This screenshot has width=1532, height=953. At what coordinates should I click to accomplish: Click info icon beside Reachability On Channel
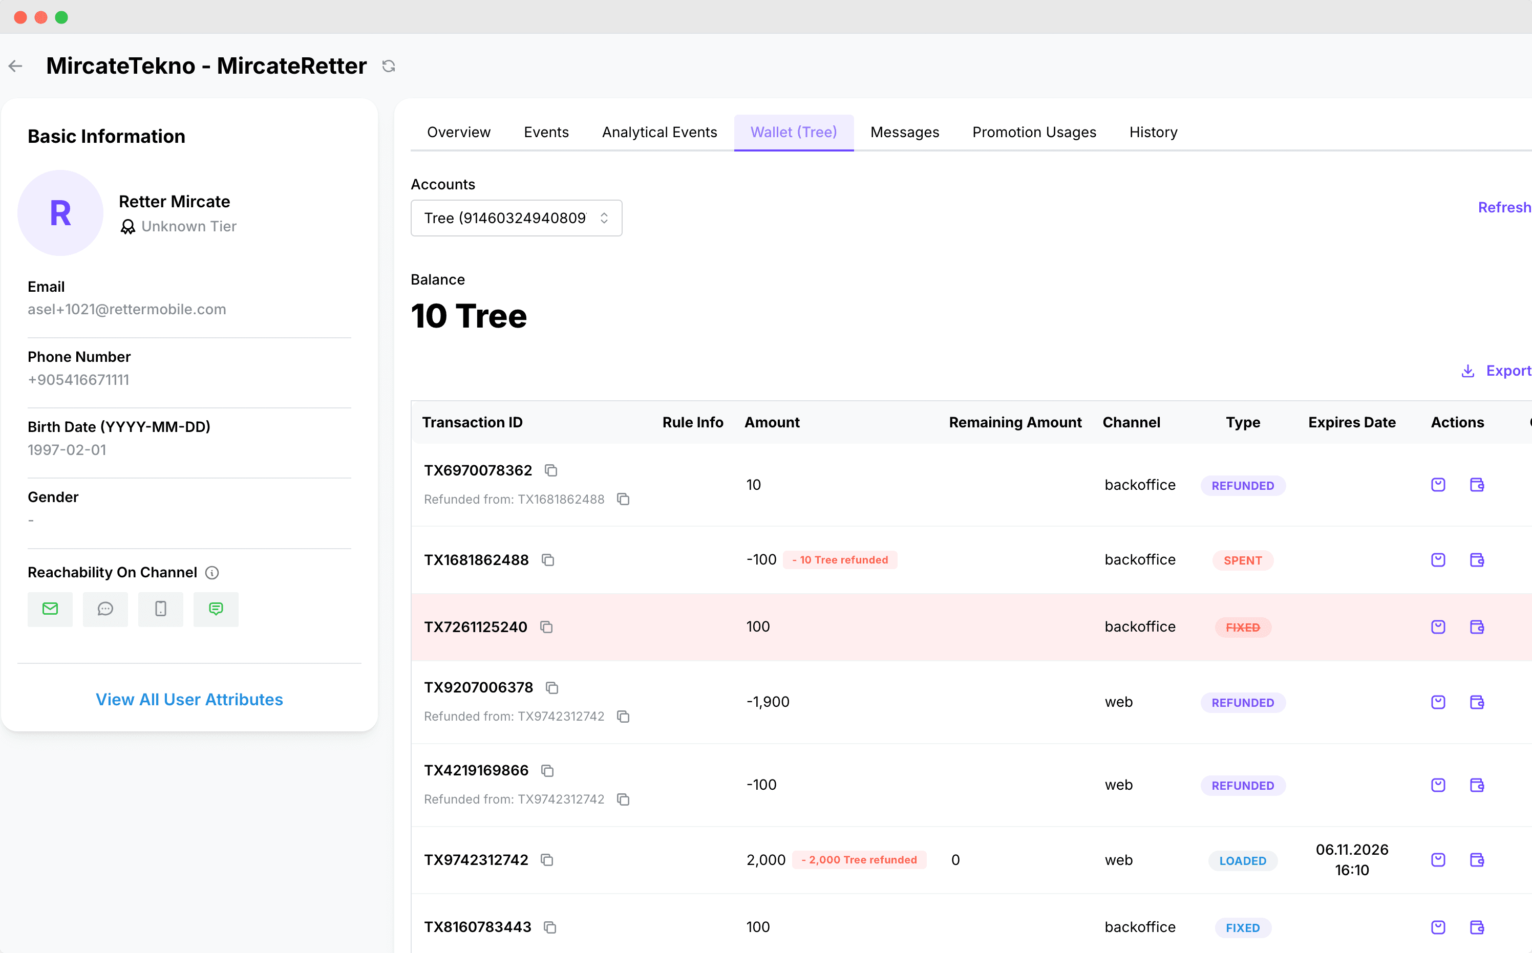pos(212,572)
